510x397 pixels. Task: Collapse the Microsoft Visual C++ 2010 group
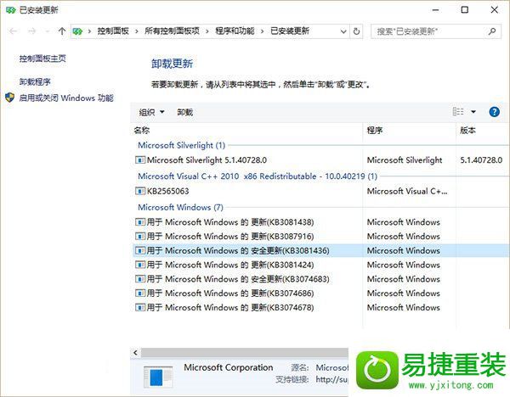point(258,176)
